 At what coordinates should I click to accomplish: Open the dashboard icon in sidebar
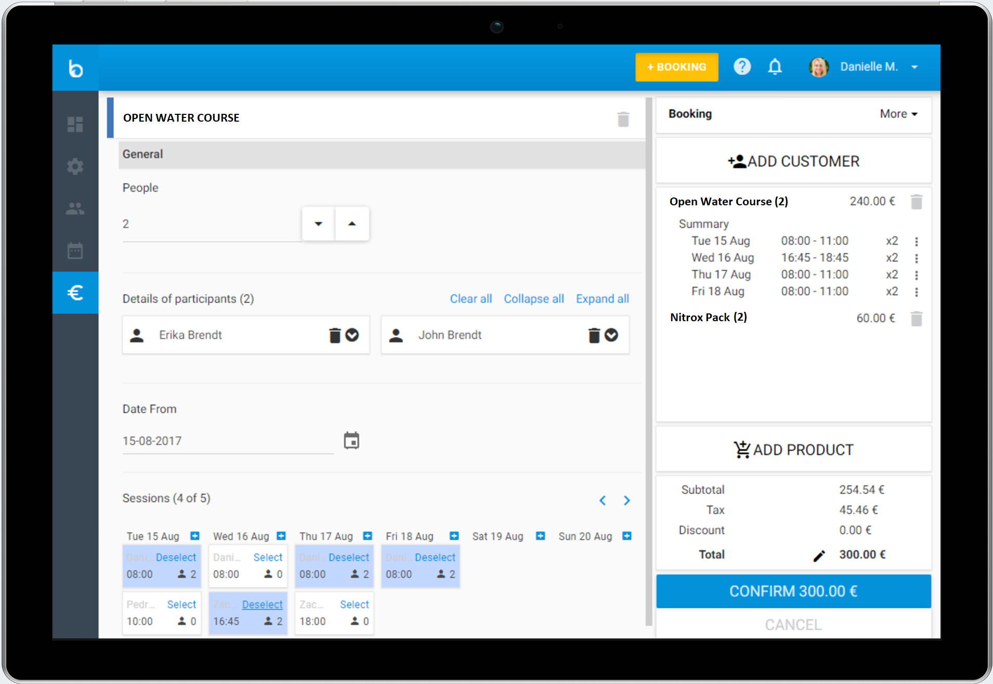(x=75, y=124)
